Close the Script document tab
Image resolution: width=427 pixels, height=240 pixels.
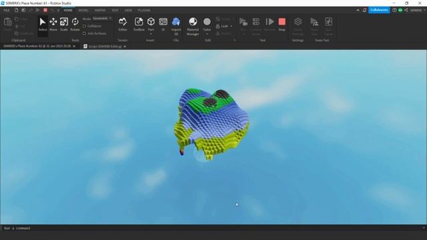tap(125, 47)
